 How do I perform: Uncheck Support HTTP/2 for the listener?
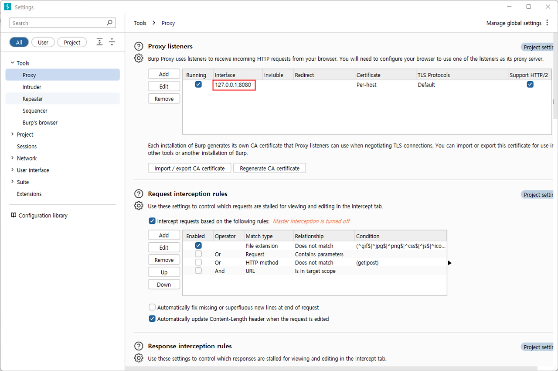pyautogui.click(x=530, y=85)
